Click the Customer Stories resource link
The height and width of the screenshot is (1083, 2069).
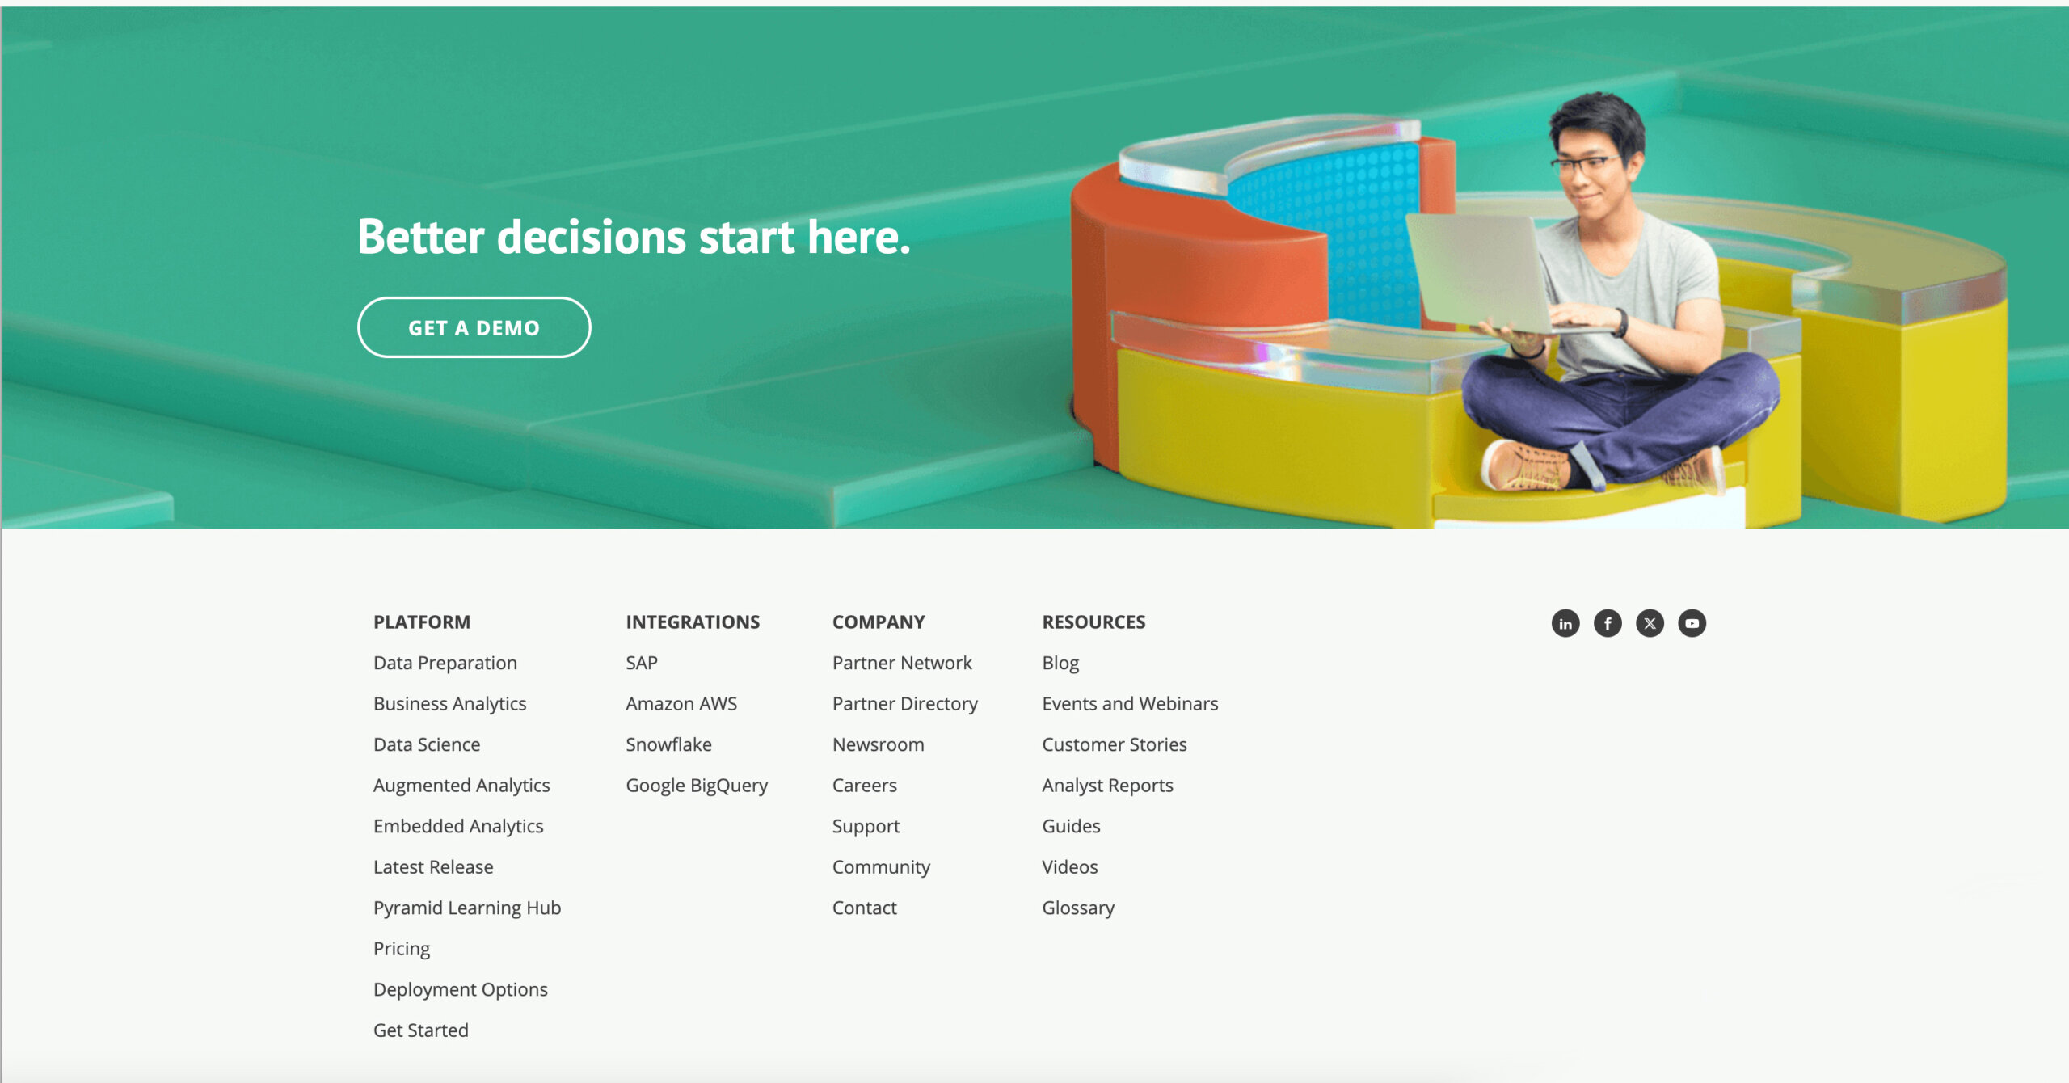pyautogui.click(x=1114, y=744)
